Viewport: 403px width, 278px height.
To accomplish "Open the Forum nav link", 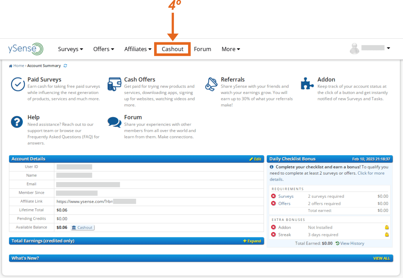I will point(203,49).
